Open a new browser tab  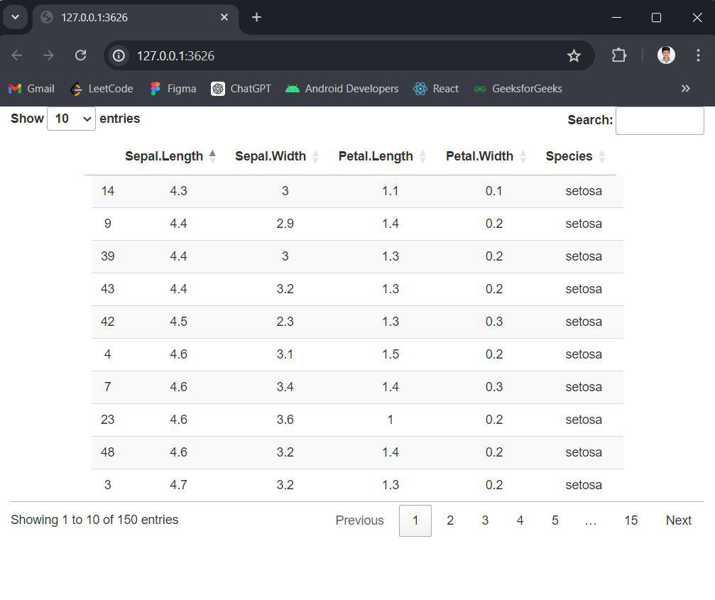point(256,17)
